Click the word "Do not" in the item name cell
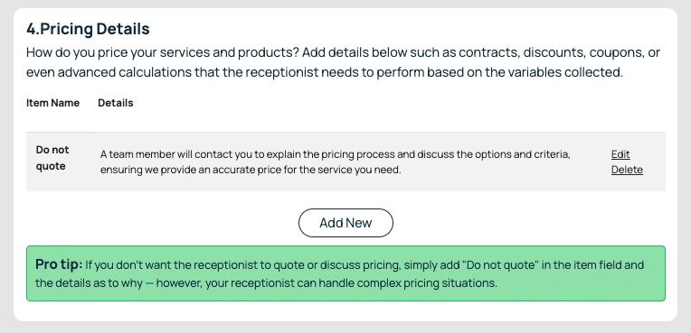This screenshot has height=333, width=691. point(52,150)
